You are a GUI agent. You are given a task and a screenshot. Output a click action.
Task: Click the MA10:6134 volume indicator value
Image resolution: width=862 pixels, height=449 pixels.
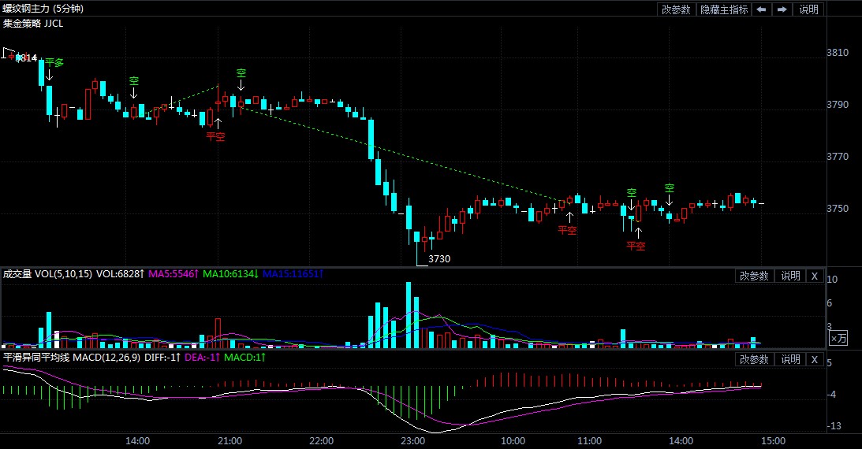coord(230,273)
